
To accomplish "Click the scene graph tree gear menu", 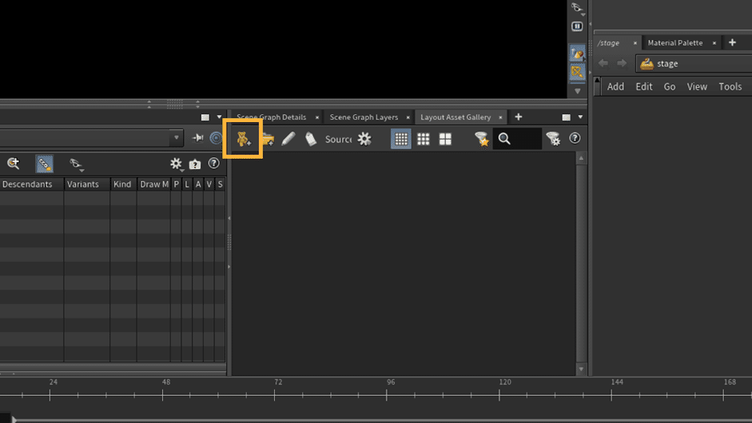I will pos(177,164).
